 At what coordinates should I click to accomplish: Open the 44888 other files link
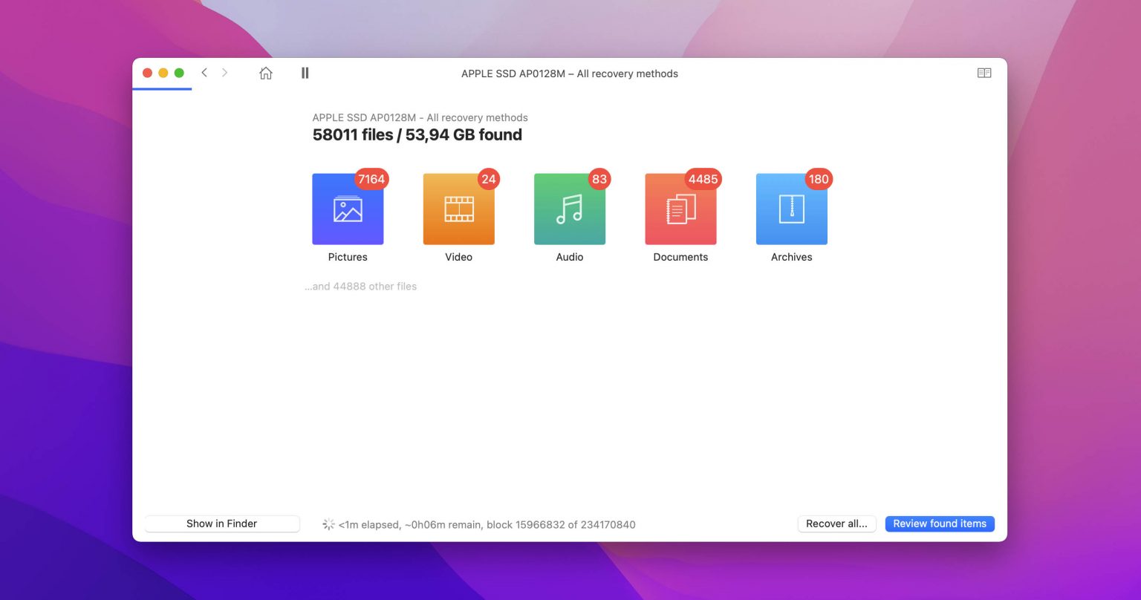pos(360,286)
